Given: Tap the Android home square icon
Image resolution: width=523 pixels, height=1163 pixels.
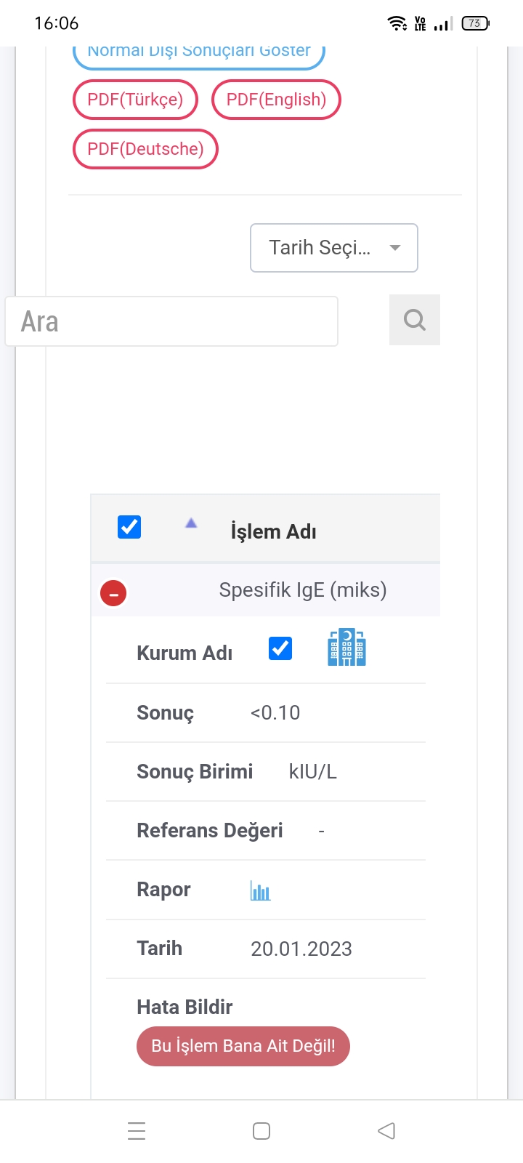Looking at the screenshot, I should click(261, 1131).
